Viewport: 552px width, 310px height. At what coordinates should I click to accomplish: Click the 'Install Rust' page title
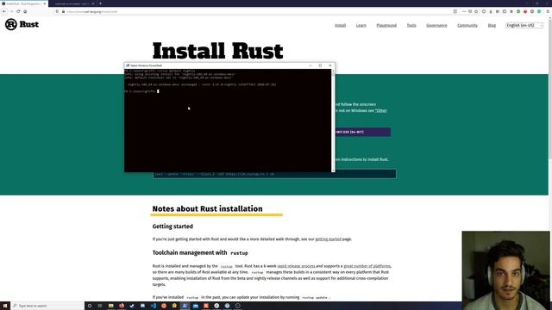coord(217,51)
